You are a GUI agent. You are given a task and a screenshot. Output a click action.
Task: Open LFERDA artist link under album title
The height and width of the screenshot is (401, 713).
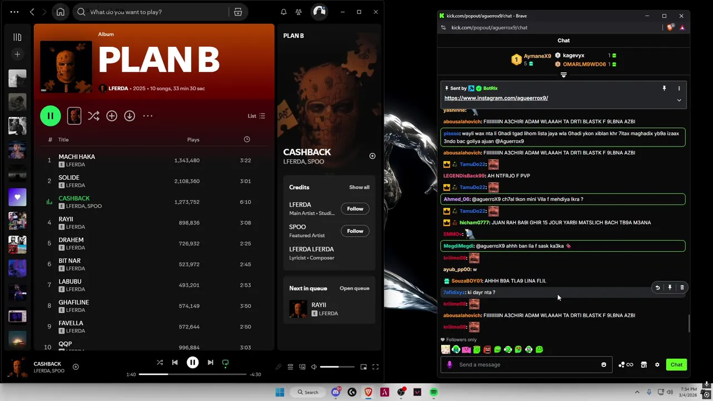(118, 89)
